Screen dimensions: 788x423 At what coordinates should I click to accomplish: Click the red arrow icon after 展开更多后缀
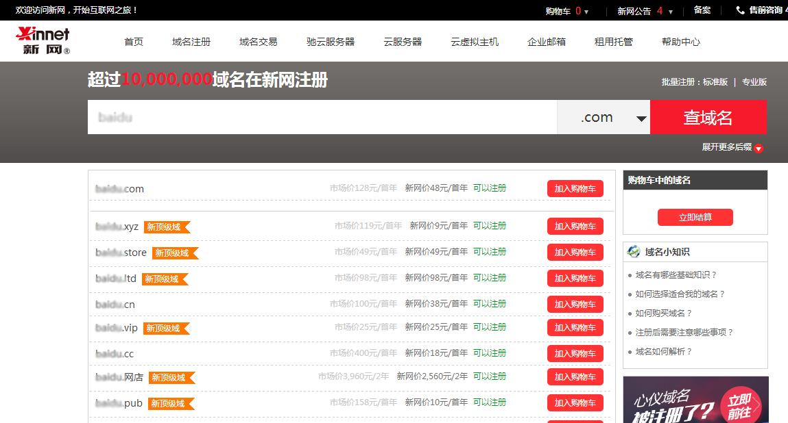[x=758, y=149]
